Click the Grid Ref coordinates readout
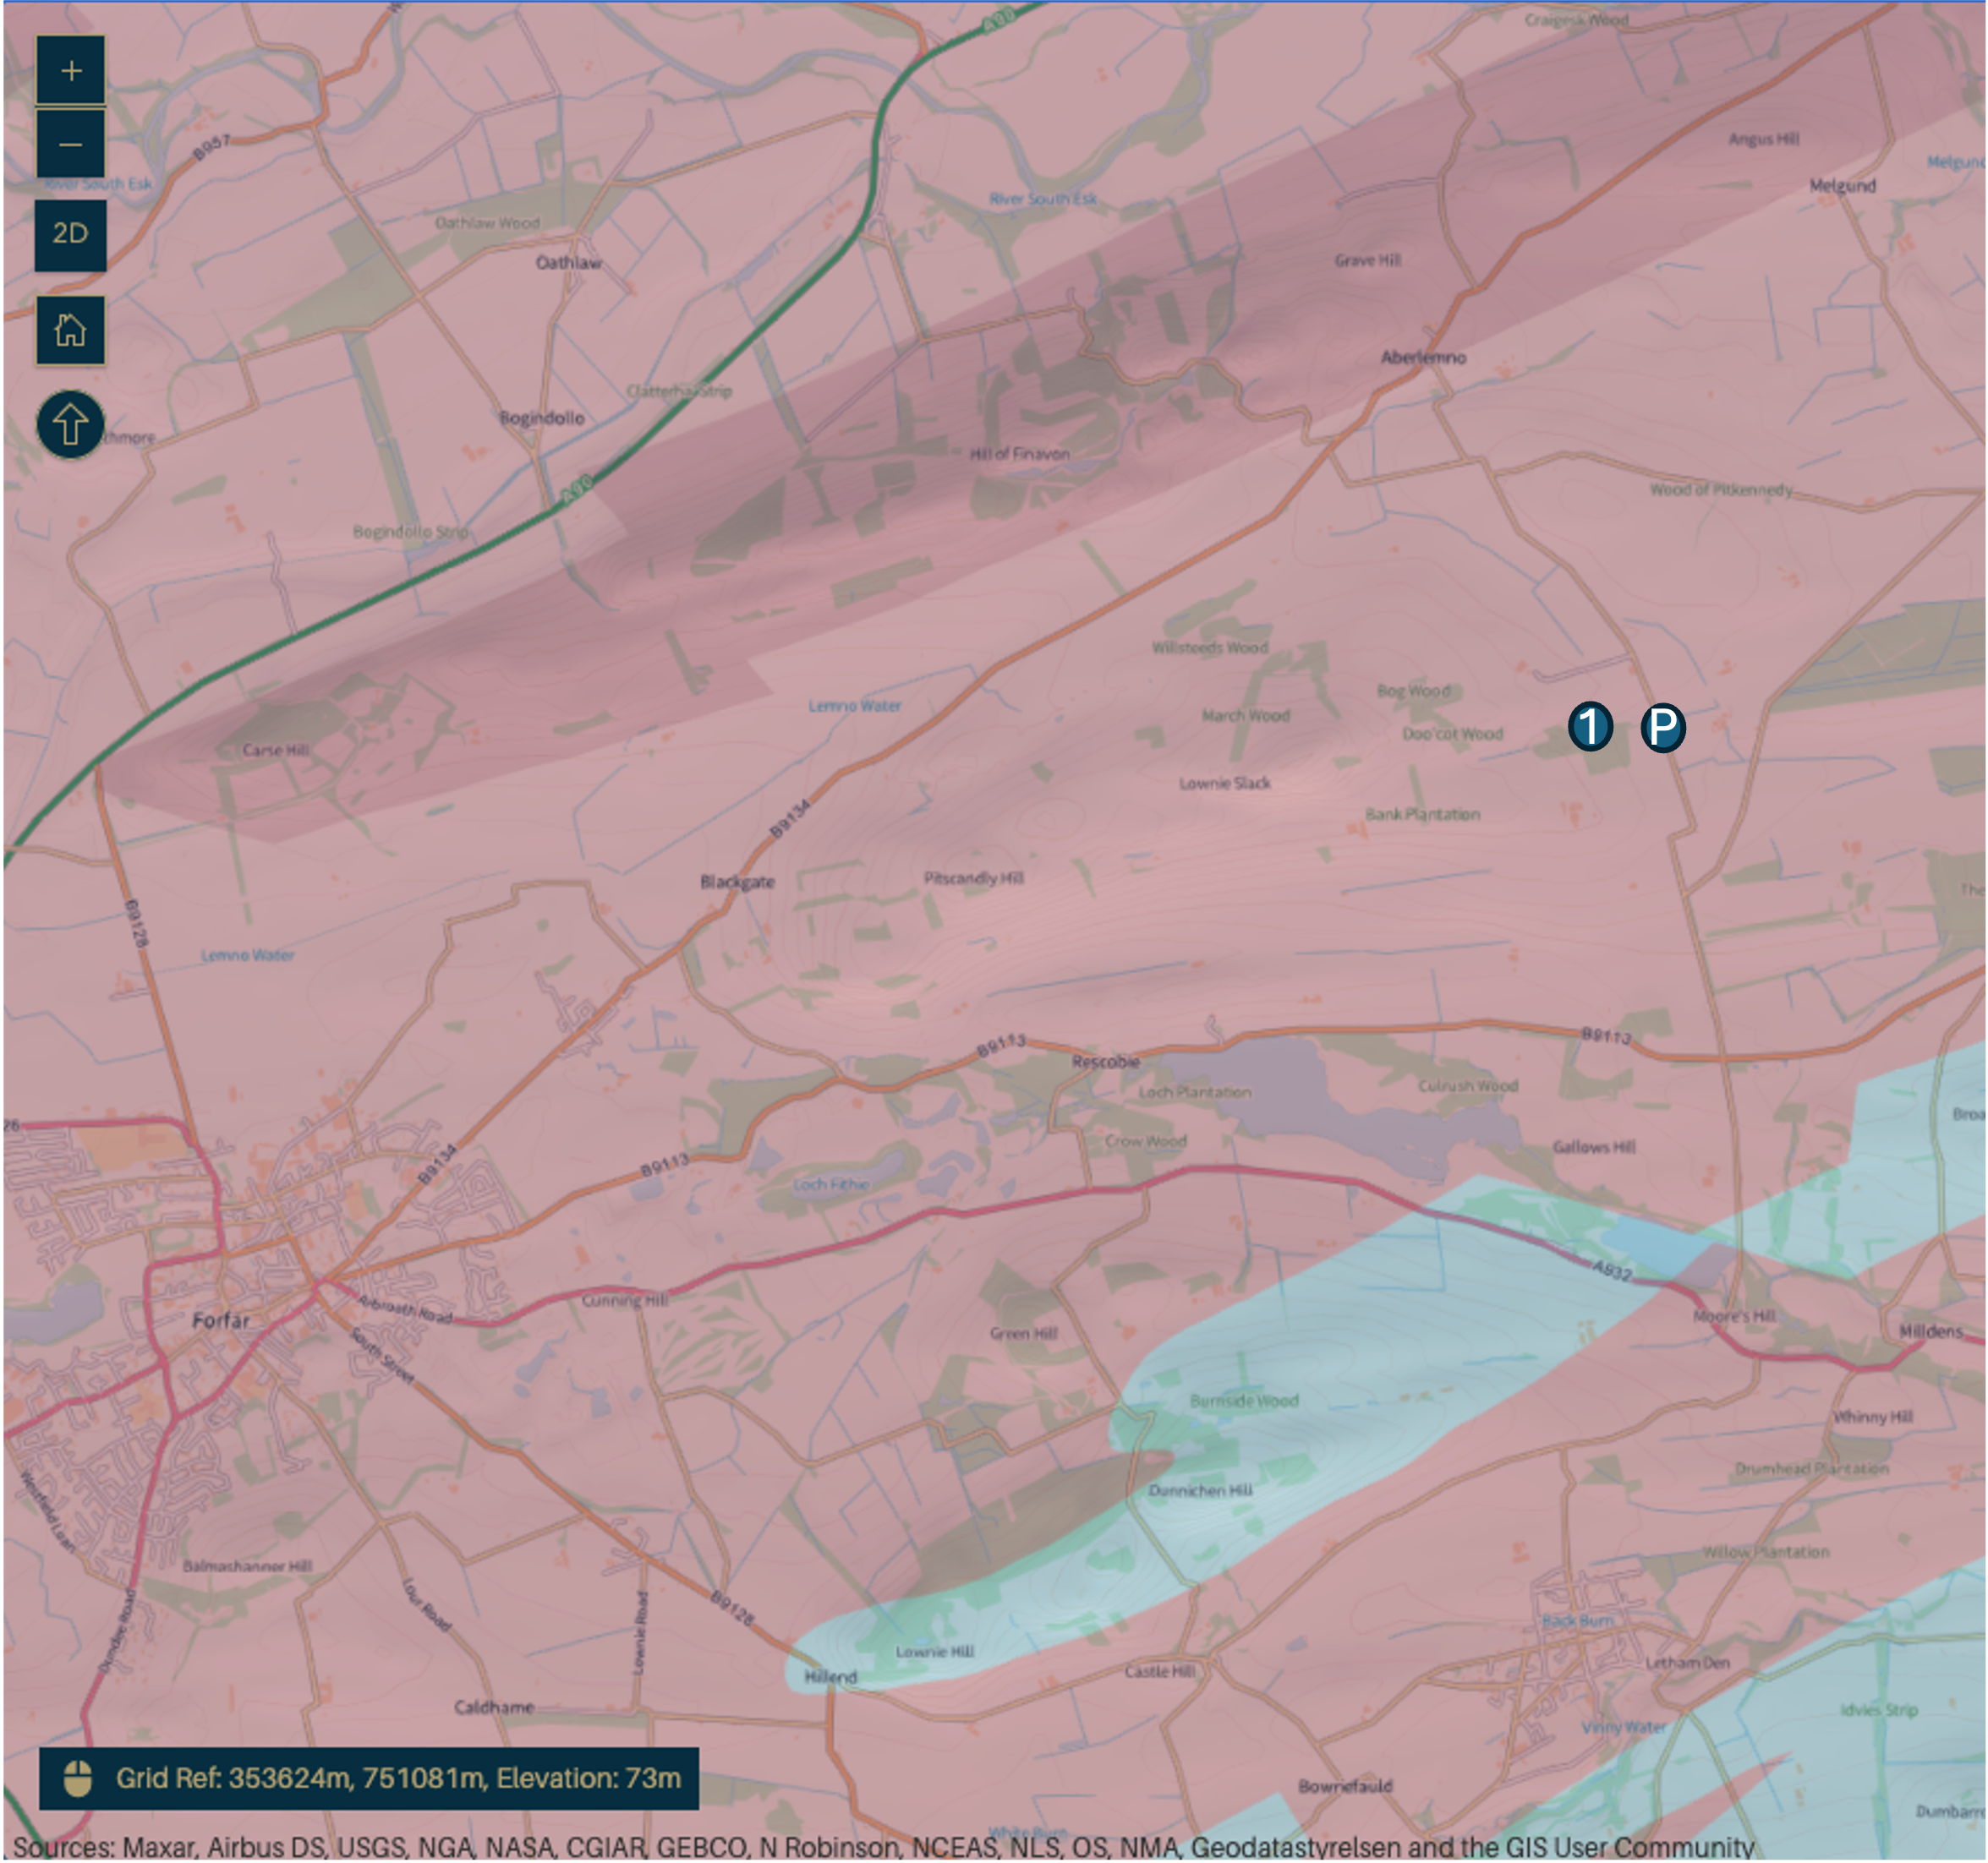 398,1778
